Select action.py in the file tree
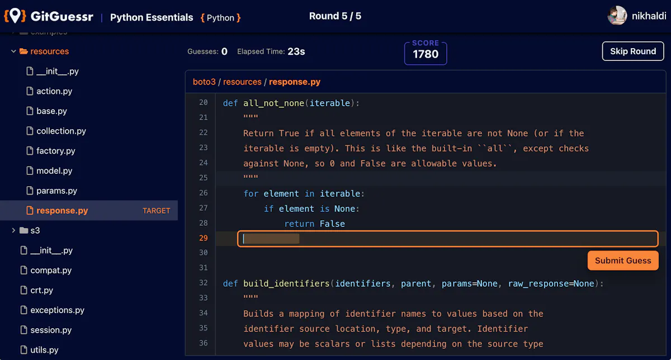Screen dimensions: 671x360 click(54, 91)
